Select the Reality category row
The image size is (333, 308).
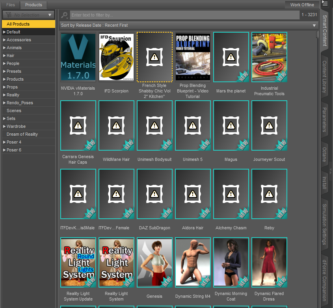pos(28,95)
